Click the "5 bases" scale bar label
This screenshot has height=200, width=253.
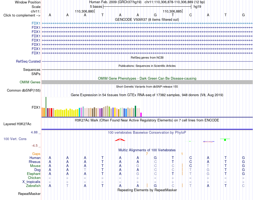coord(96,7)
